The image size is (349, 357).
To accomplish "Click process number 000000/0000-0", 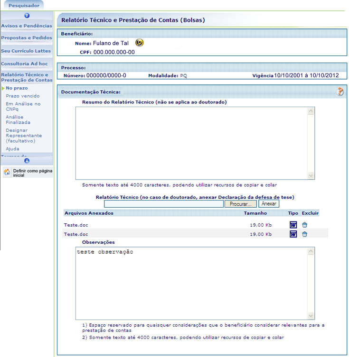I will point(106,75).
